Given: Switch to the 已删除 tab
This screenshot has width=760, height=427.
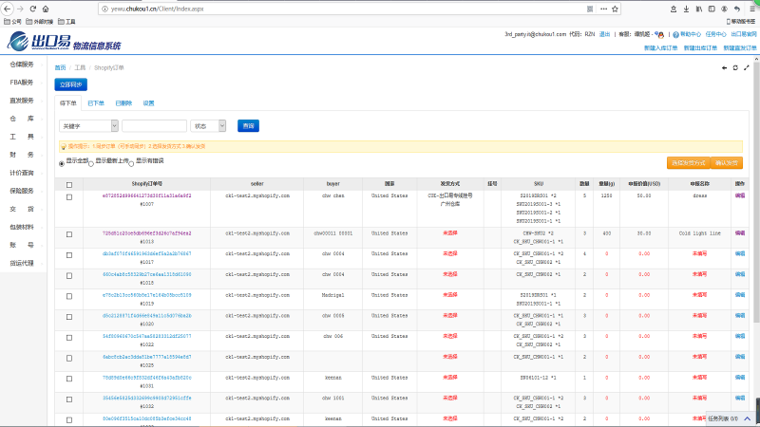Looking at the screenshot, I should point(123,103).
